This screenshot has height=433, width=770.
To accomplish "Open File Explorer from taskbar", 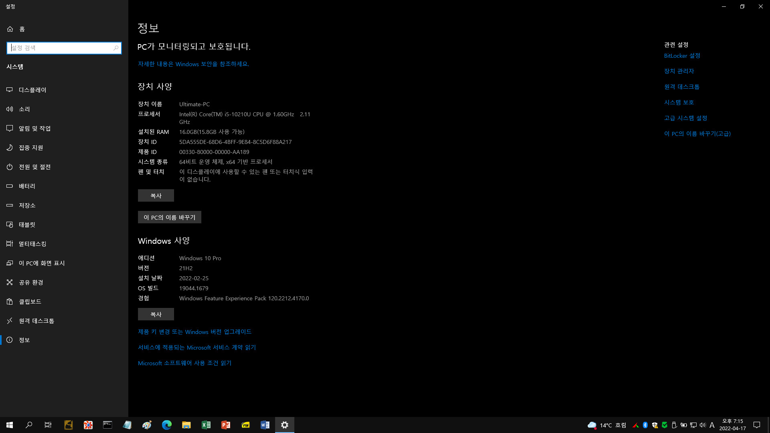I will click(x=186, y=425).
